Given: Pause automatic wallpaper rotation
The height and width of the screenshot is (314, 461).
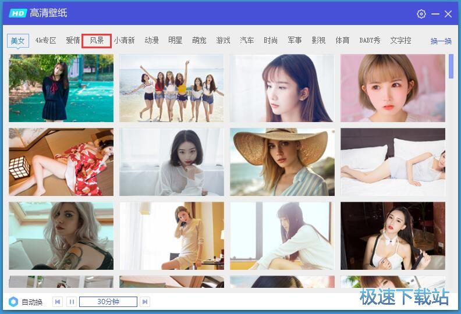Looking at the screenshot, I should (x=72, y=302).
